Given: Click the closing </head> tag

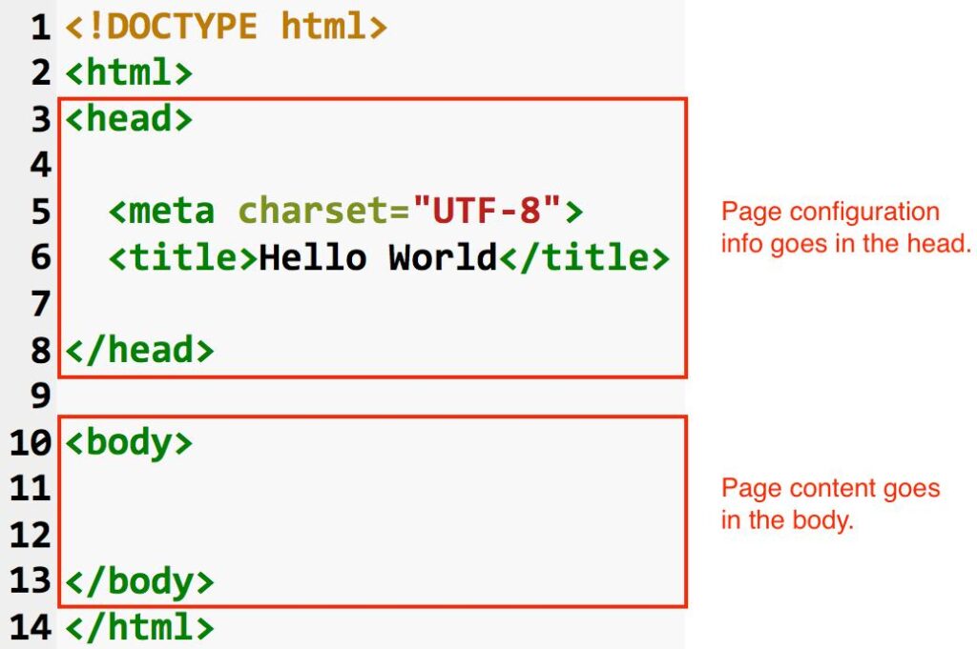Looking at the screenshot, I should [x=139, y=351].
